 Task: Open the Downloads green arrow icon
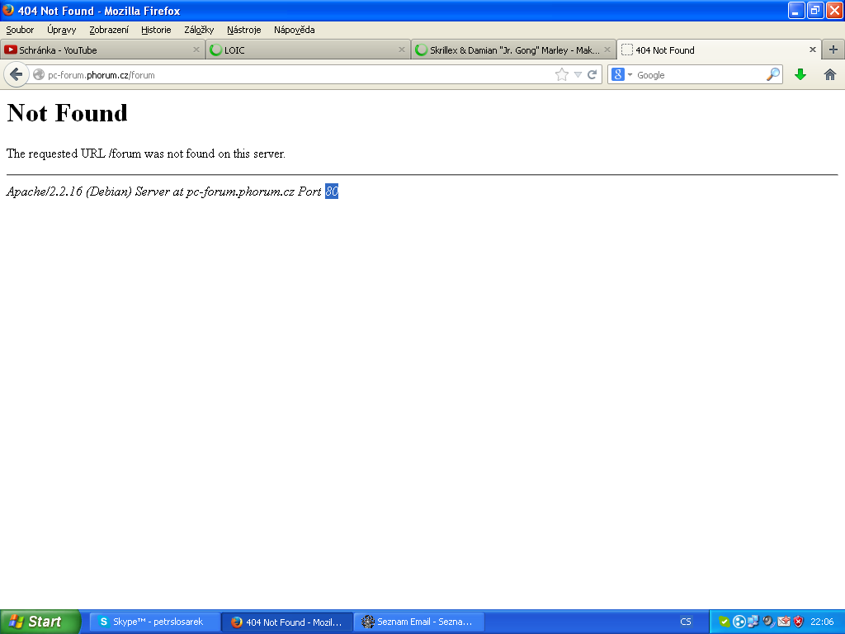point(800,74)
